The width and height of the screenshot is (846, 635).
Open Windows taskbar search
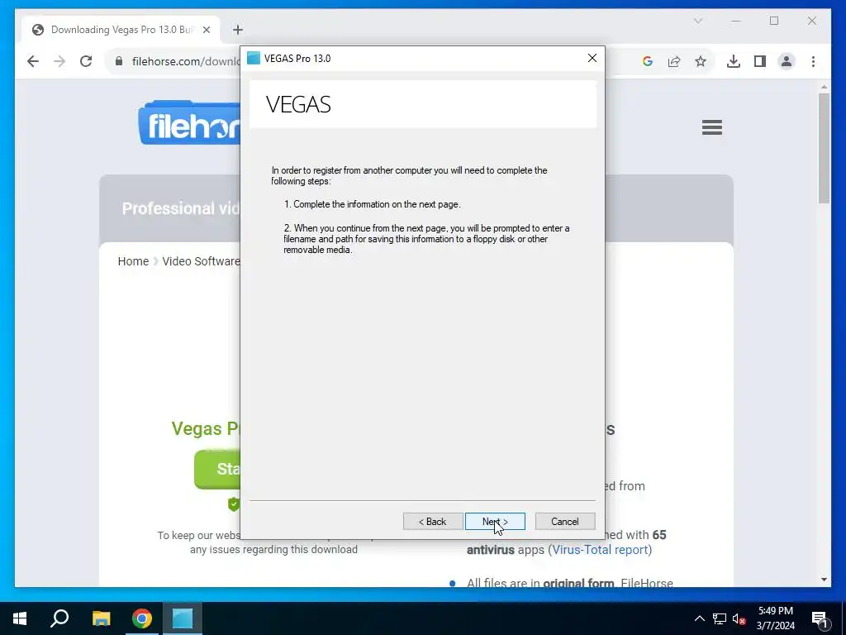coord(59,618)
